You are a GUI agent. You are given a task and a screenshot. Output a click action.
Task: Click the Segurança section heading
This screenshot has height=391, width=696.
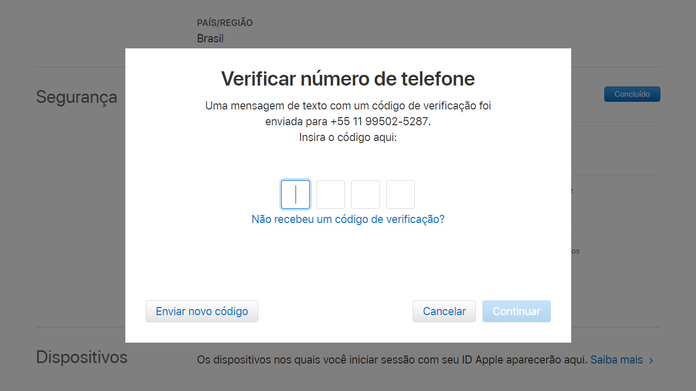tap(76, 97)
